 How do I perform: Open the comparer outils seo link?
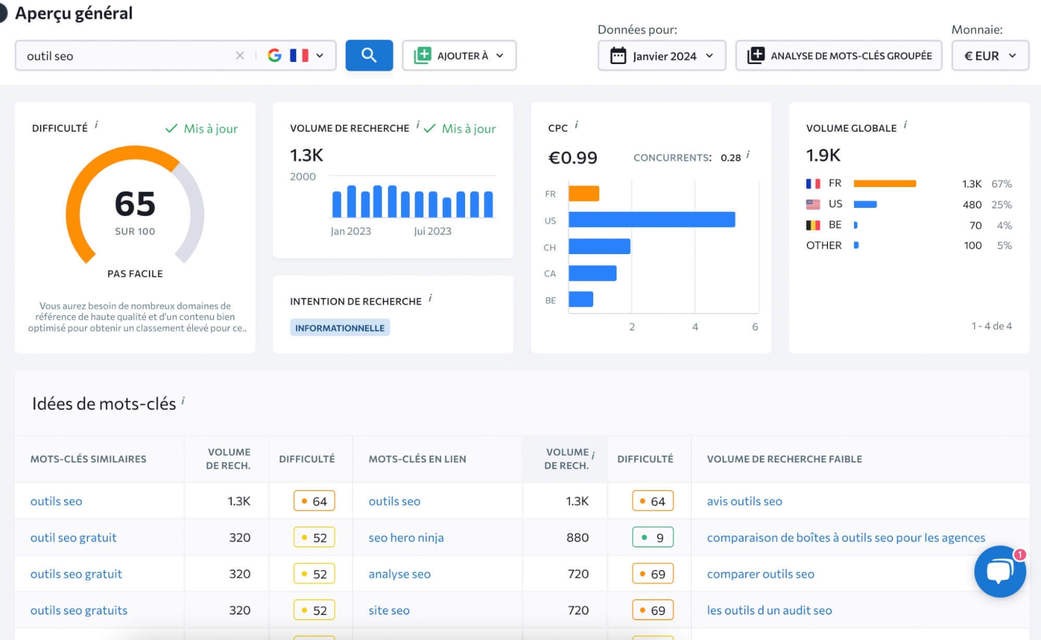point(760,574)
